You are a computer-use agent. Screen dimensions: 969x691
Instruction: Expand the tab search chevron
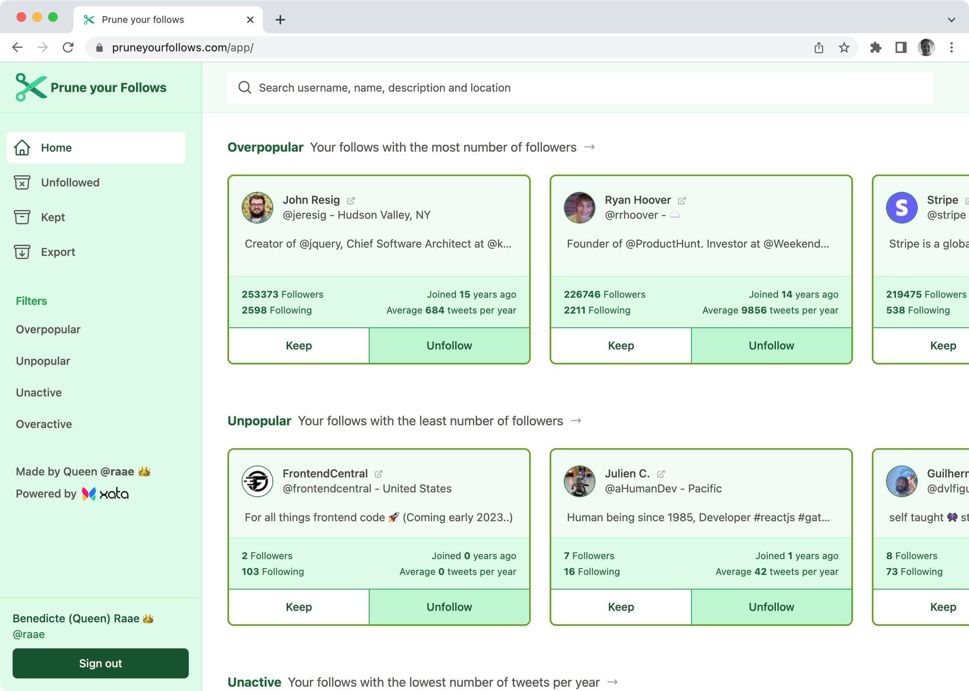point(951,20)
